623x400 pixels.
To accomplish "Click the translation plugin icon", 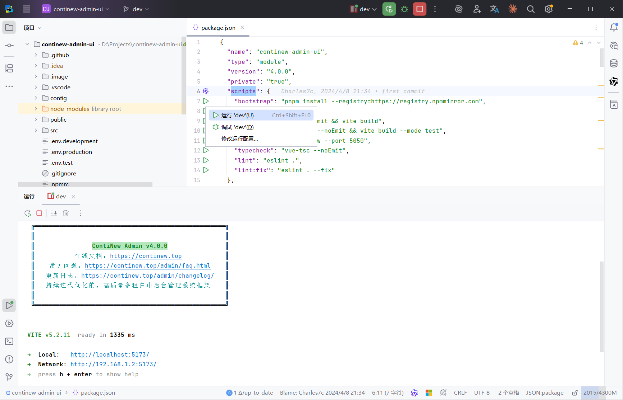I will [x=495, y=9].
